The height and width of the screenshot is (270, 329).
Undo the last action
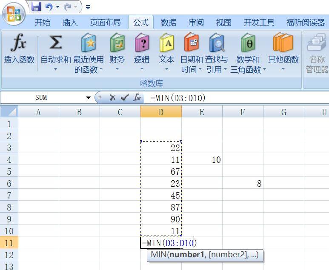pos(49,7)
